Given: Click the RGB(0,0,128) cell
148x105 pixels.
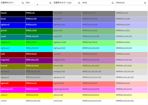Looking at the screenshot, I should pyautogui.click(x=39, y=20).
